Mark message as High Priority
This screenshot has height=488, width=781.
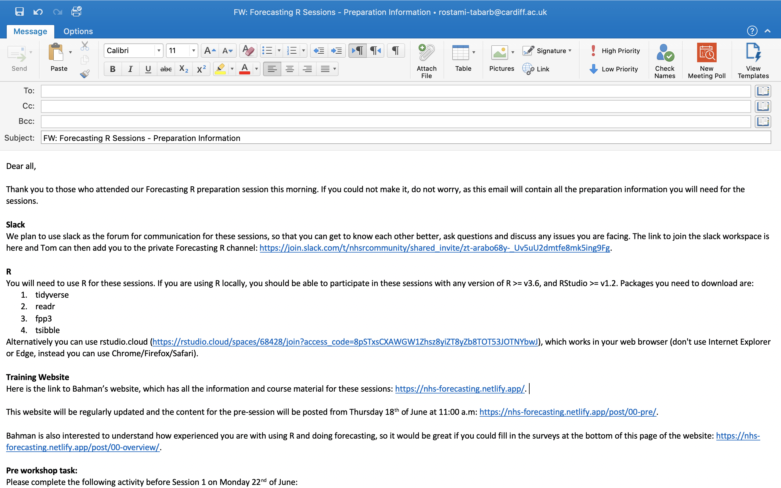pos(615,51)
